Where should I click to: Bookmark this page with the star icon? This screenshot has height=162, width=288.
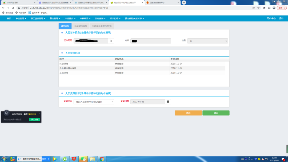(x=258, y=8)
